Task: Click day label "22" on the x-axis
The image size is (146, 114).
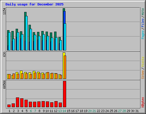Action: (x=98, y=111)
